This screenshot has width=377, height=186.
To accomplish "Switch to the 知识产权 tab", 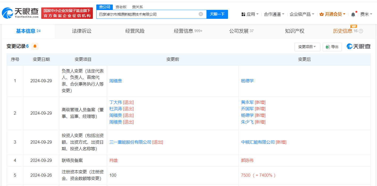I will coord(295,31).
